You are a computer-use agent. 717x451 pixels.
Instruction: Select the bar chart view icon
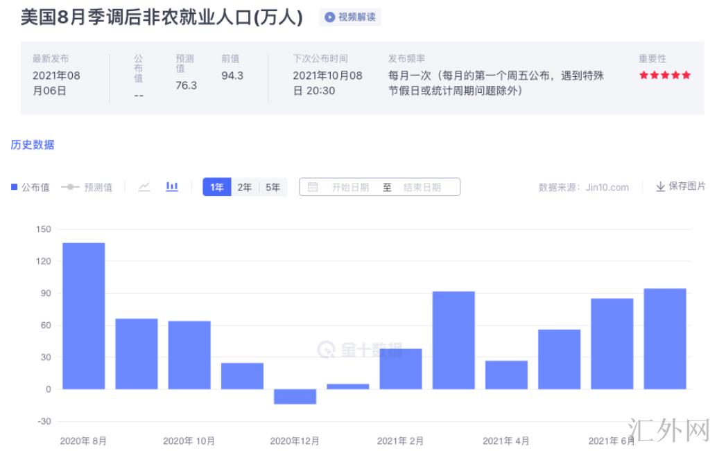[172, 187]
